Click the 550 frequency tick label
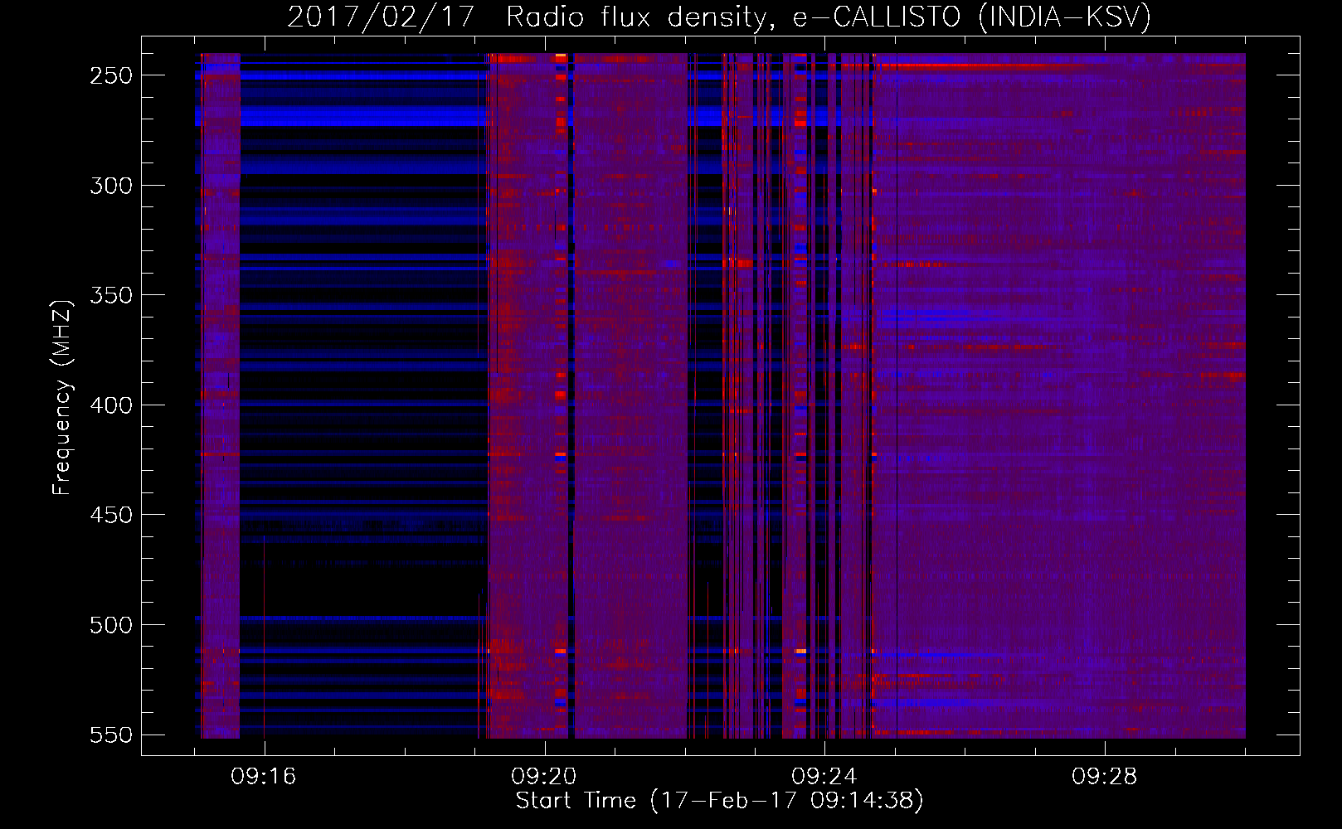 click(111, 734)
